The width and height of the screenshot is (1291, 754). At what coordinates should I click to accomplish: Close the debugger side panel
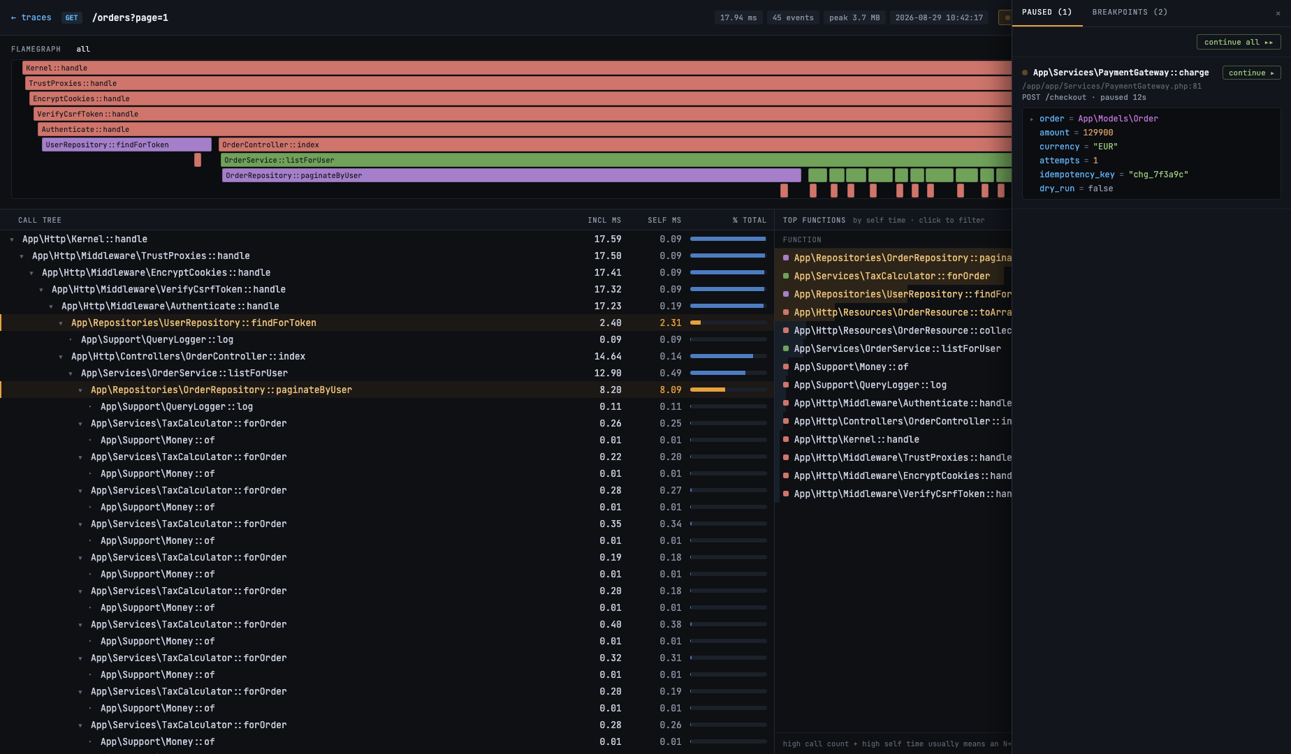1278,13
